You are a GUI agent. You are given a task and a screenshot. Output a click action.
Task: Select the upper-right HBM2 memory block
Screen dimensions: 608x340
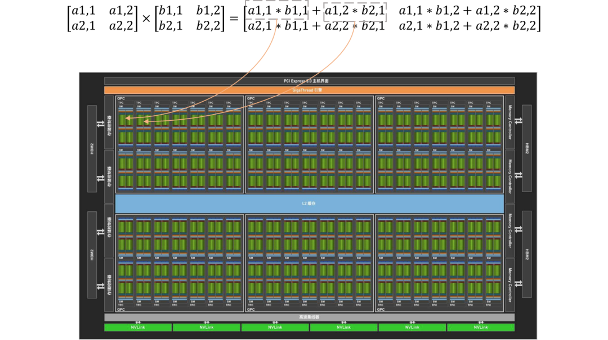[x=527, y=148]
